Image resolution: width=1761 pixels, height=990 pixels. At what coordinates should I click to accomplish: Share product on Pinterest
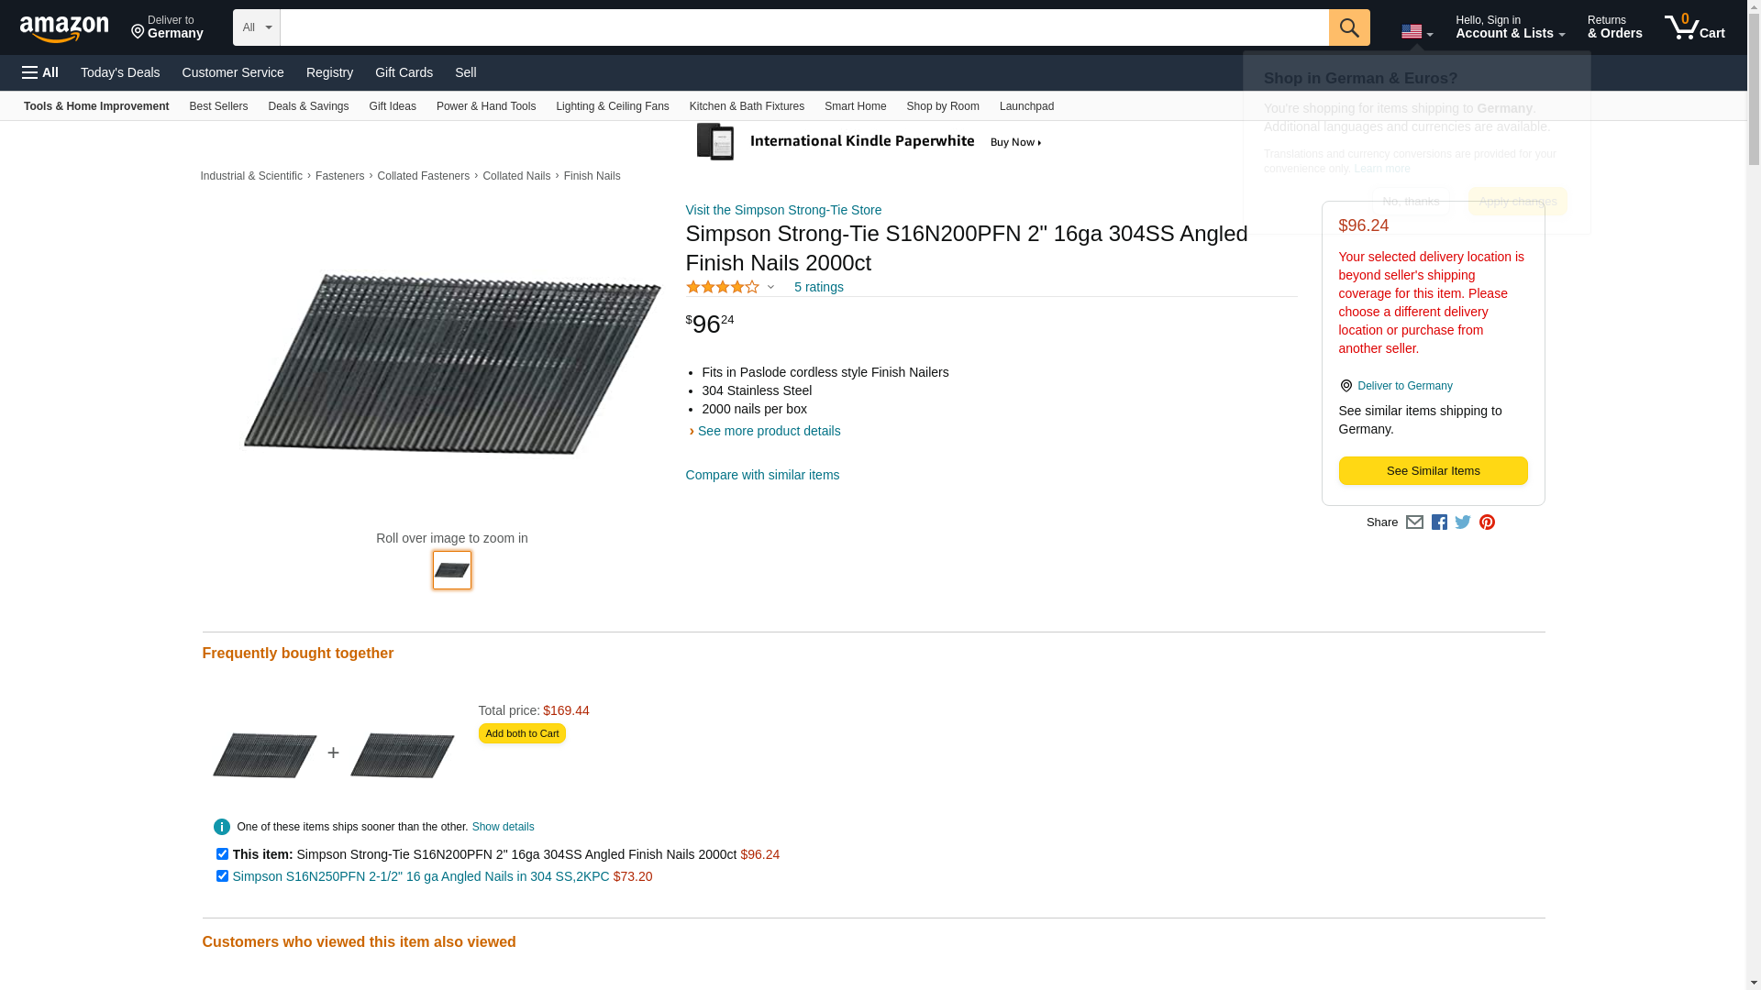[x=1487, y=522]
